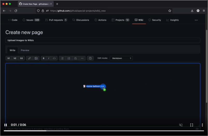Open the Pull requests tab
The image size is (208, 136).
click(x=56, y=20)
